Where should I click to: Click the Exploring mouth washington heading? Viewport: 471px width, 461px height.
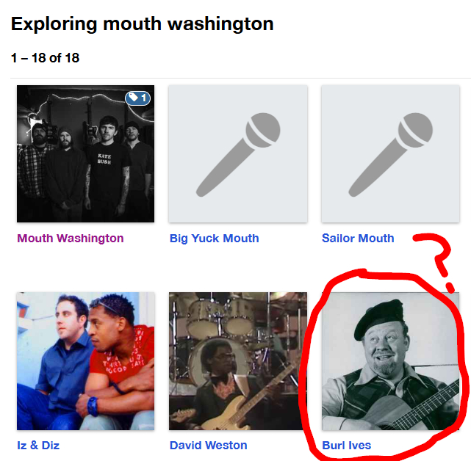click(x=143, y=23)
